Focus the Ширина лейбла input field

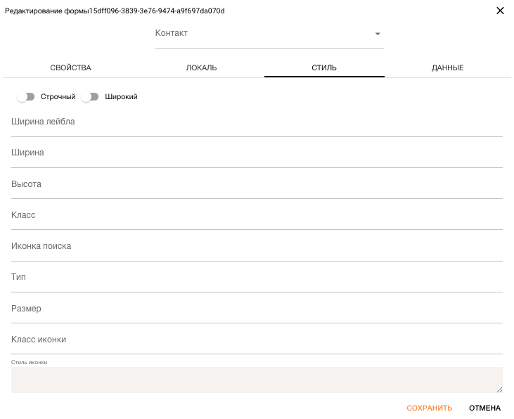click(257, 124)
